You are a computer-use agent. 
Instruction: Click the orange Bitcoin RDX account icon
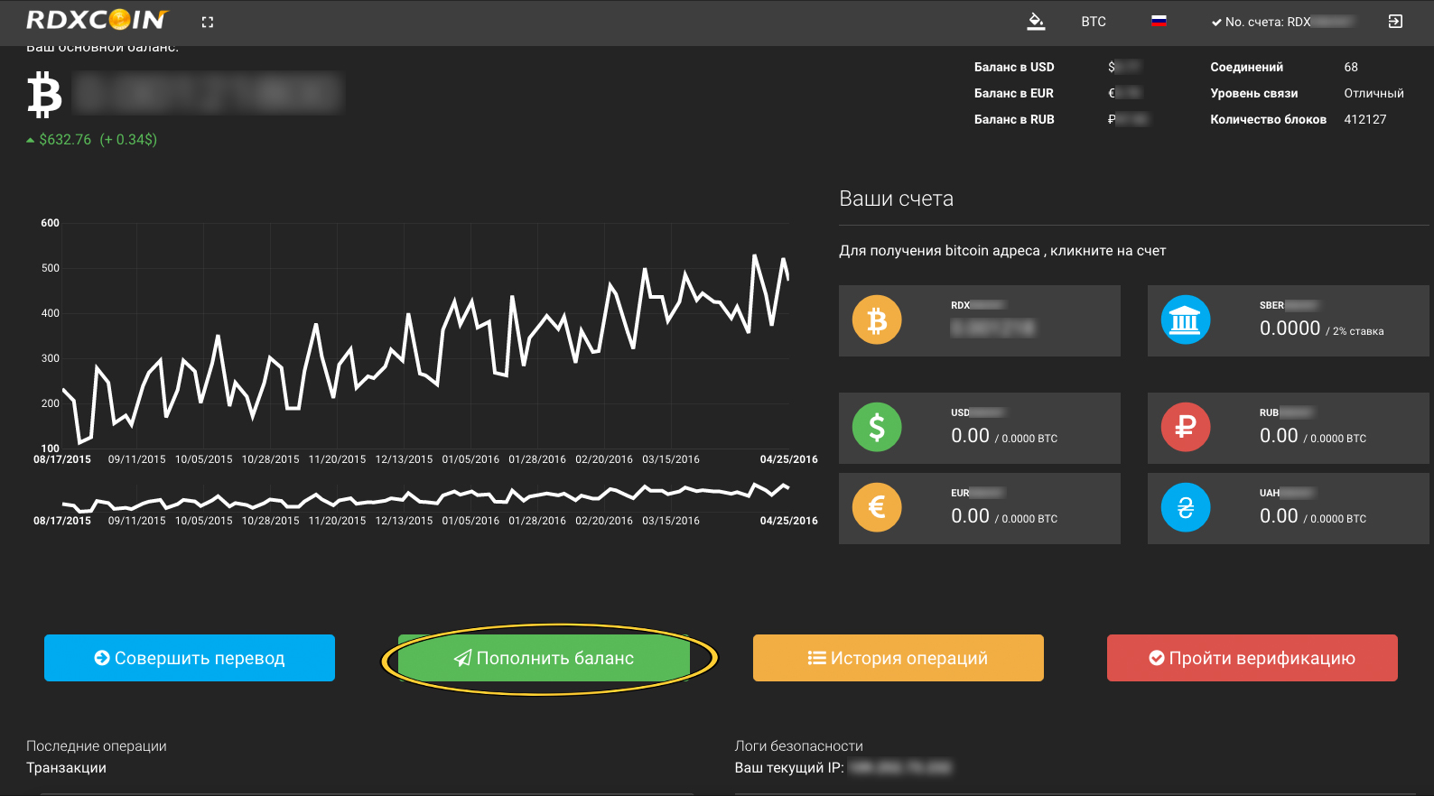coord(877,320)
